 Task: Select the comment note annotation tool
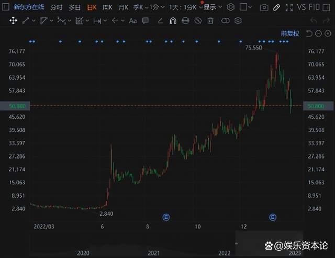point(146,21)
